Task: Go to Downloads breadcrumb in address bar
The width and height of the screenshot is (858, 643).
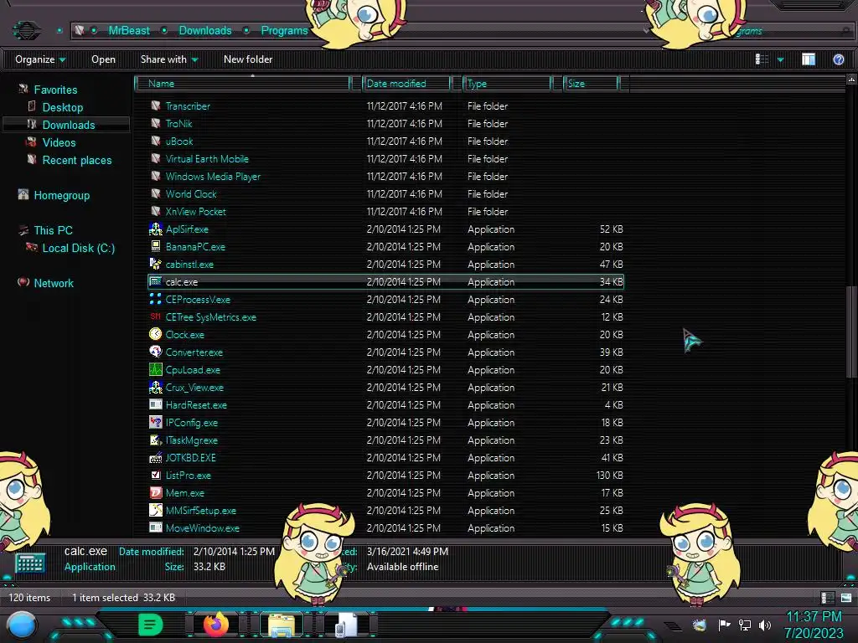Action: pyautogui.click(x=205, y=31)
